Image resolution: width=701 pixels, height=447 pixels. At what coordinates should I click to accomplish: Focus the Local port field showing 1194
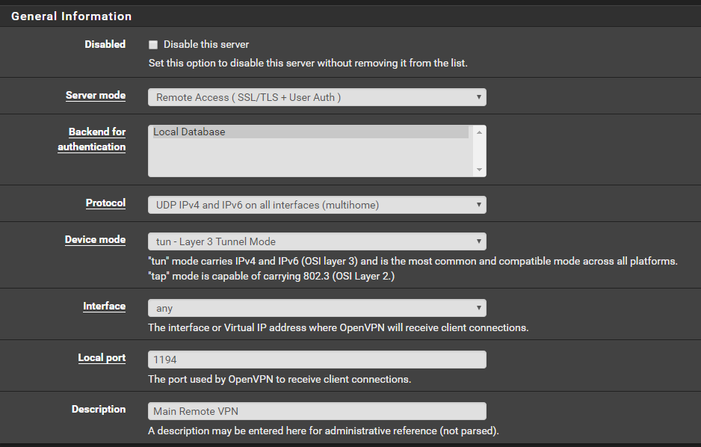[x=317, y=360]
